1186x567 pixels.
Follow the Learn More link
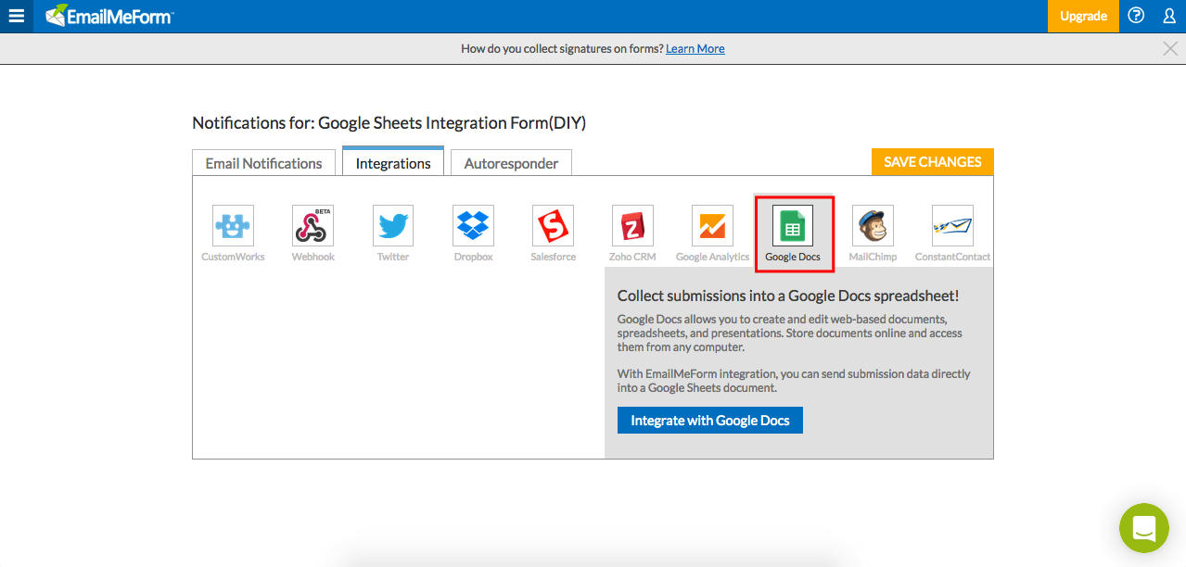coord(695,49)
